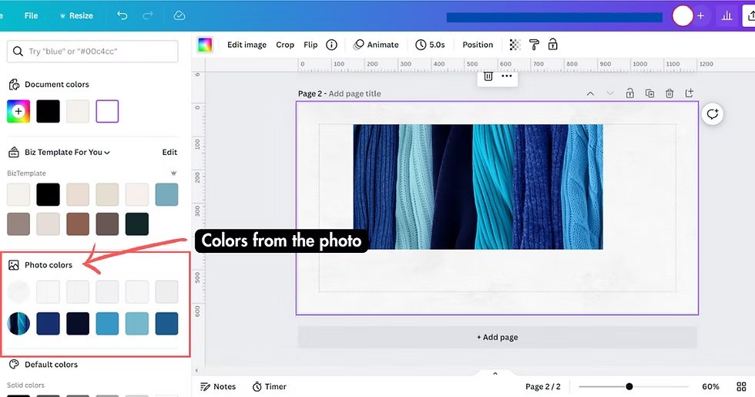Add a new document color with plus swatch
Image resolution: width=755 pixels, height=397 pixels.
18,111
